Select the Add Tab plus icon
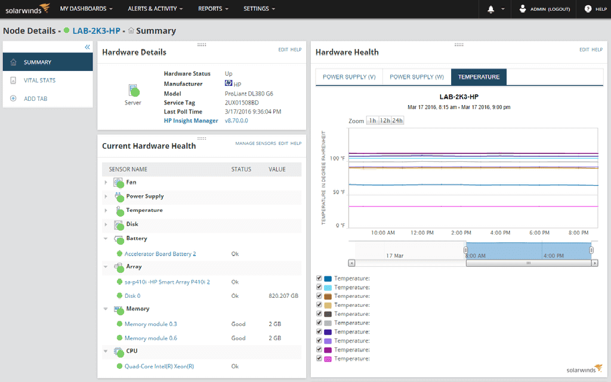Screen dimensions: 611x382 (x=13, y=98)
